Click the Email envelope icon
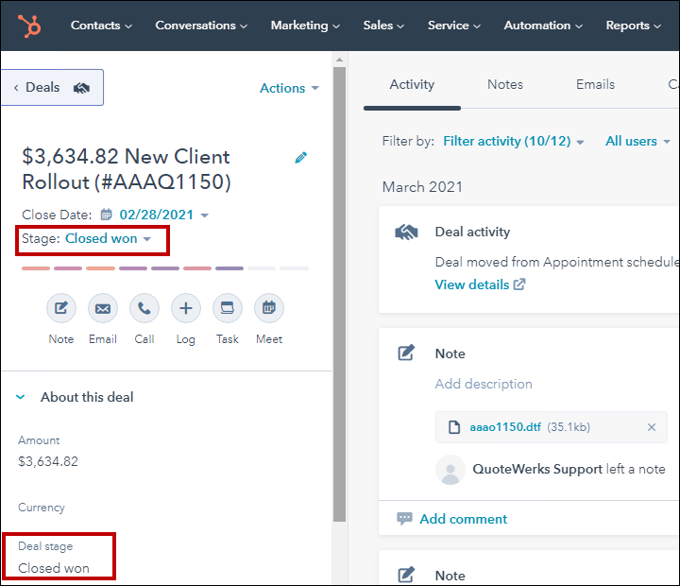 point(103,308)
